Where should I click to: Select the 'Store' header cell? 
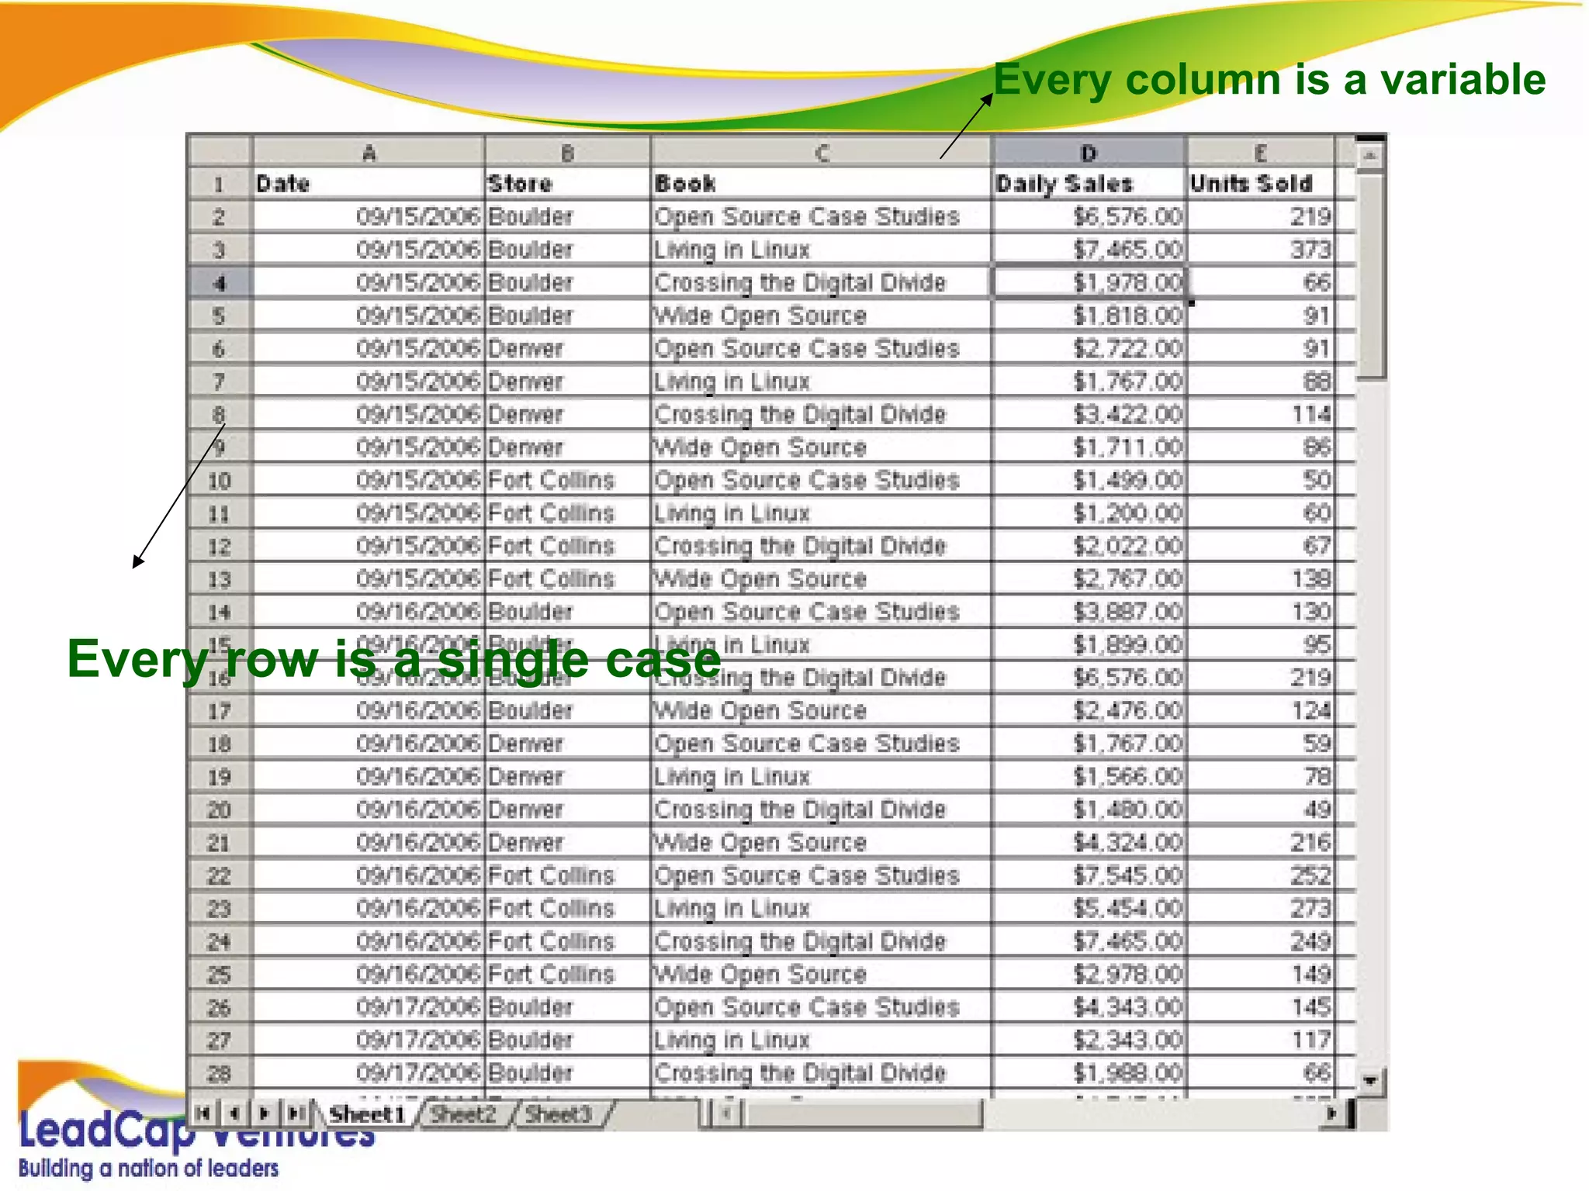pyautogui.click(x=568, y=184)
